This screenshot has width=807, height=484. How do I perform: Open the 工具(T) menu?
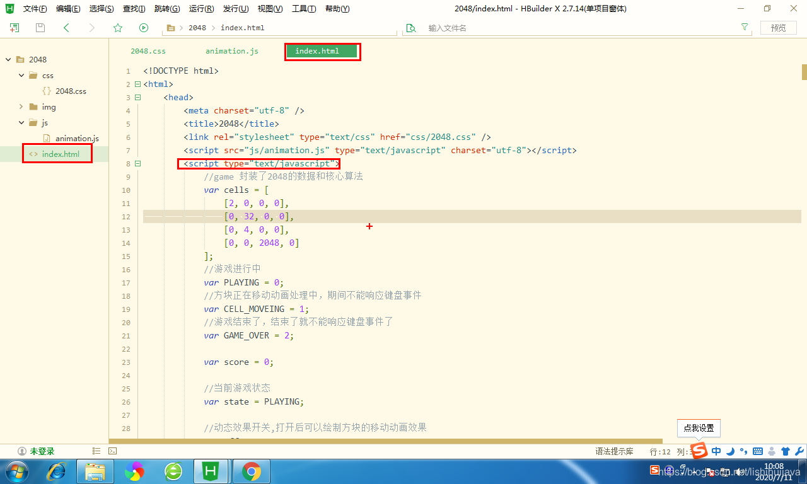point(304,9)
